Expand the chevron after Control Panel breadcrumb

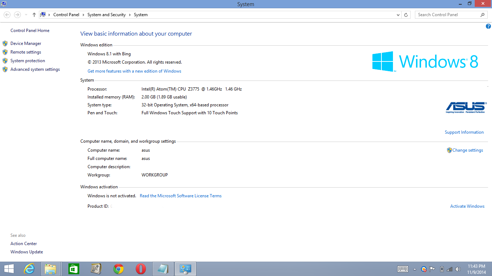coord(83,15)
